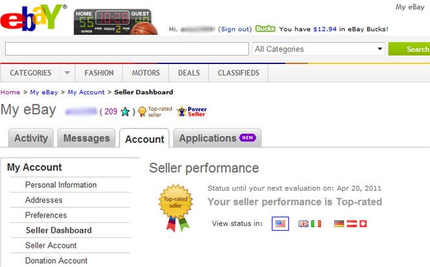Screen dimensions: 430x267
Task: Select the Switzerland flag status view
Action: point(363,224)
